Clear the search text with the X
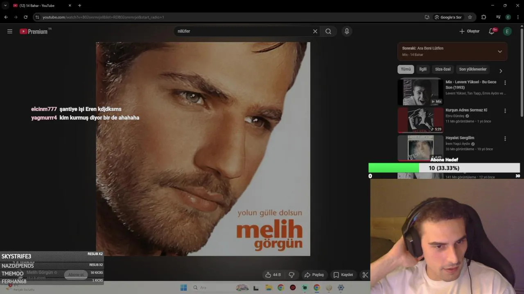This screenshot has width=524, height=294. (x=315, y=31)
